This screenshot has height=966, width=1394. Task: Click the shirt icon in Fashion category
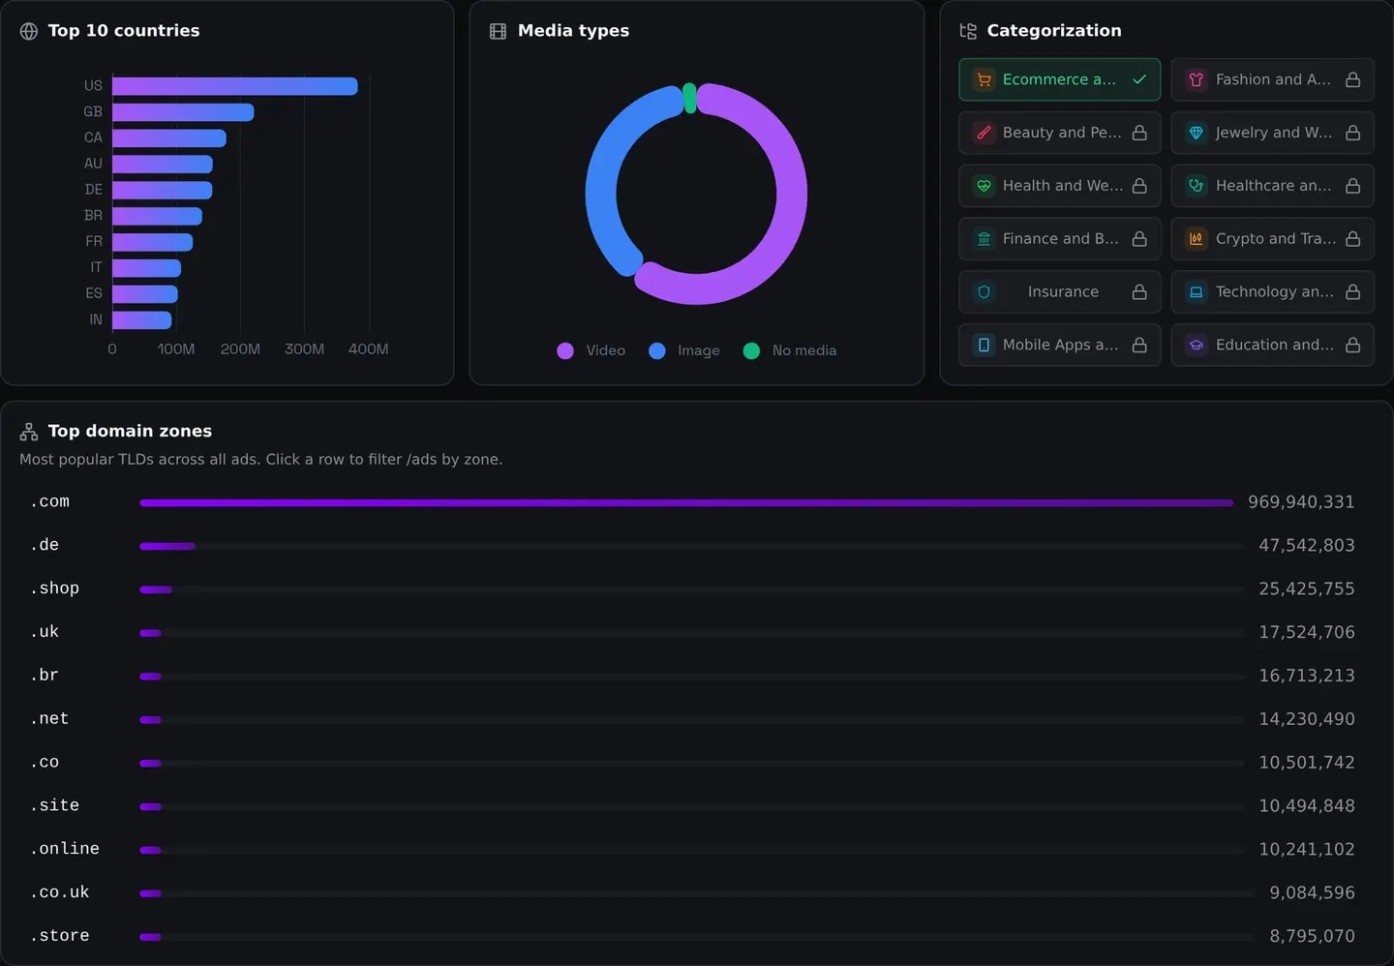tap(1197, 79)
